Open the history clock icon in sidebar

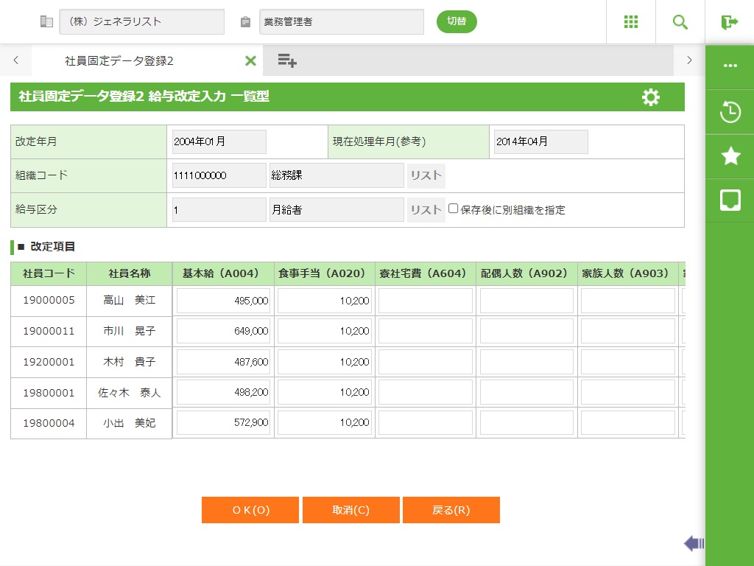(730, 112)
